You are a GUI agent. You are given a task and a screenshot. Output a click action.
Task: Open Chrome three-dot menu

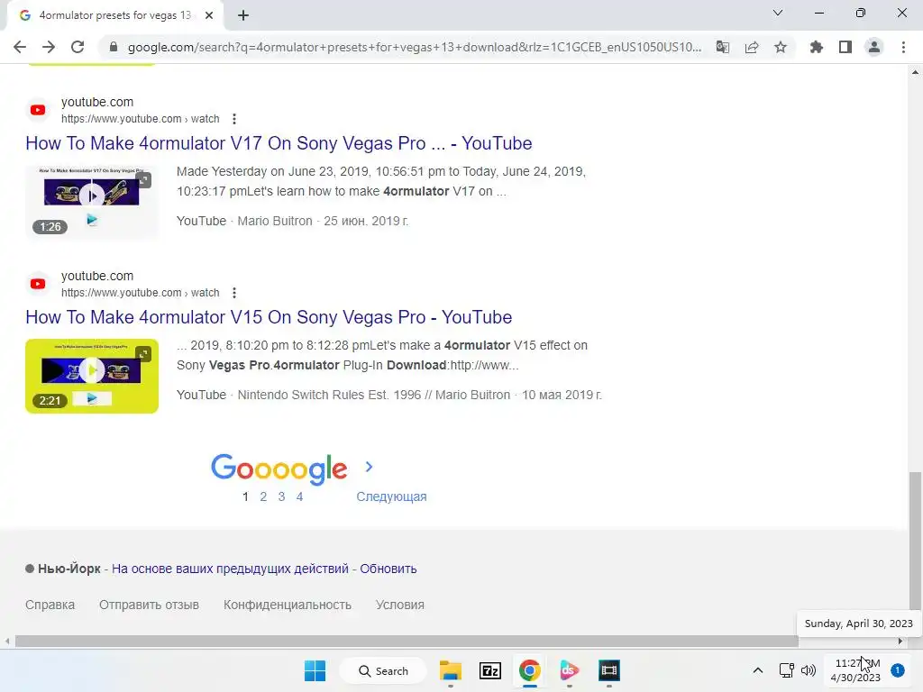[903, 47]
